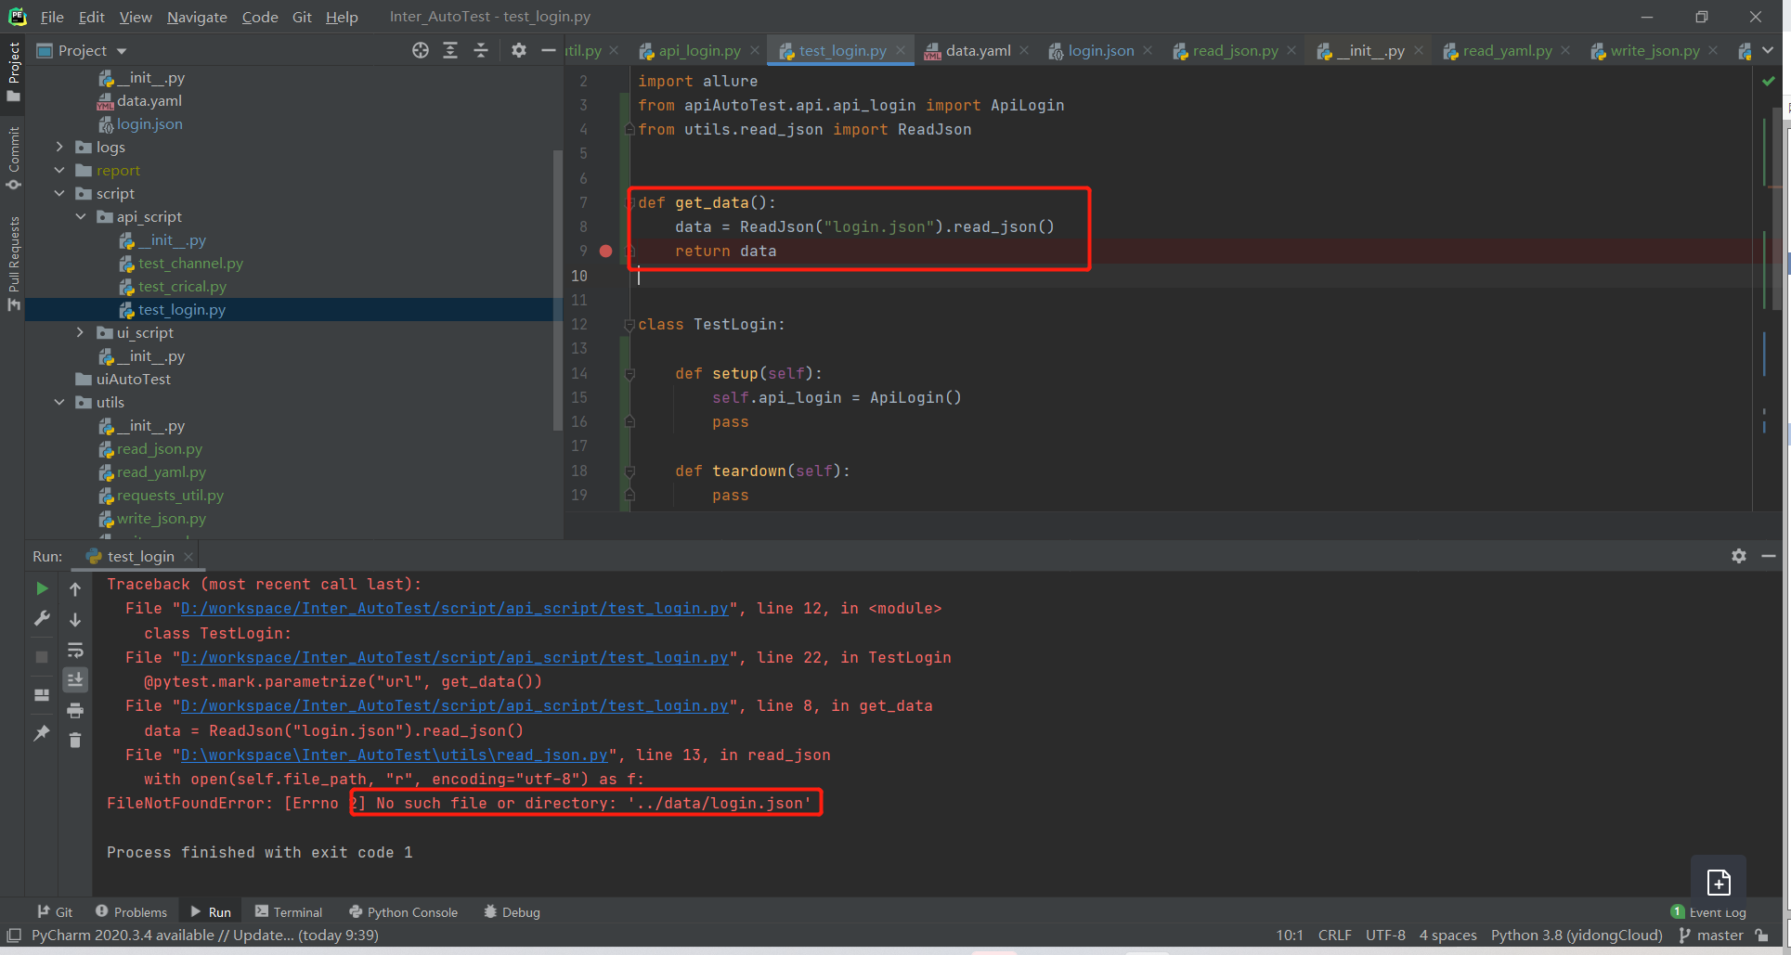Click the locate target crosshair icon in Project panel
The width and height of the screenshot is (1791, 955).
(x=421, y=50)
